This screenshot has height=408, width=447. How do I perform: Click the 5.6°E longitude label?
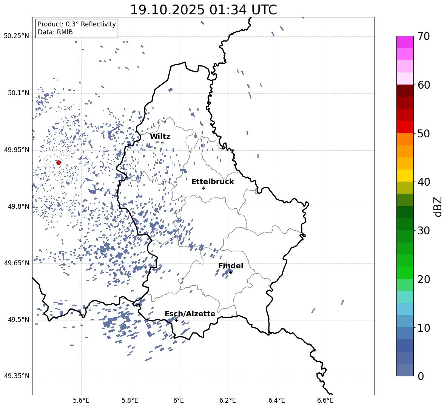pos(81,400)
